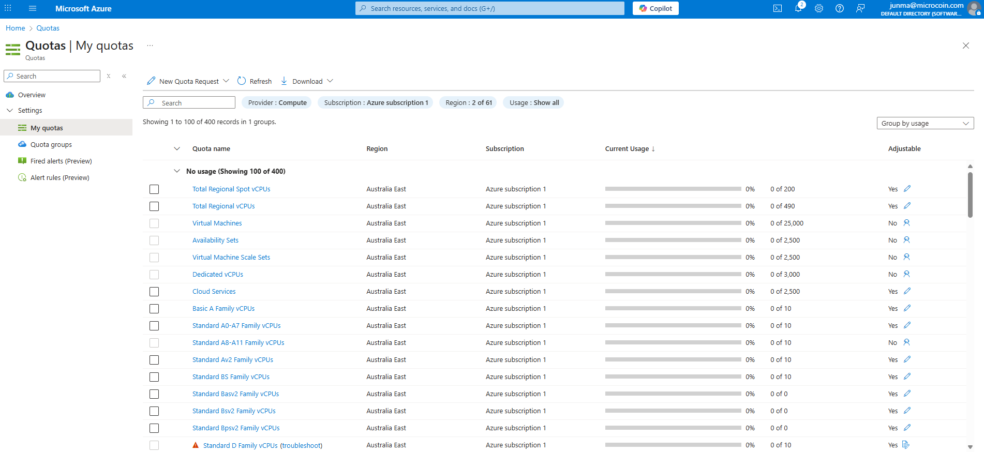
Task: Open Cloud Shell icon in the header
Action: 778,8
